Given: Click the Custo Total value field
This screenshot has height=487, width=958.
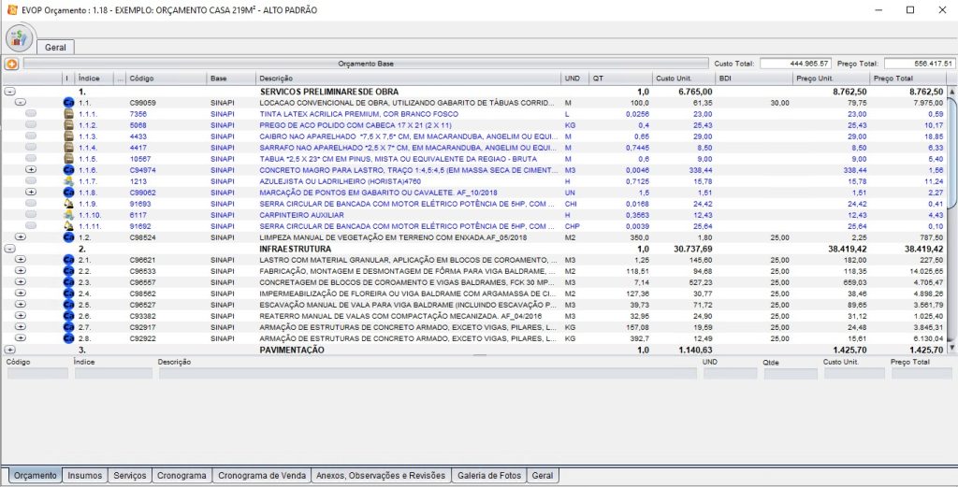Looking at the screenshot, I should point(795,64).
